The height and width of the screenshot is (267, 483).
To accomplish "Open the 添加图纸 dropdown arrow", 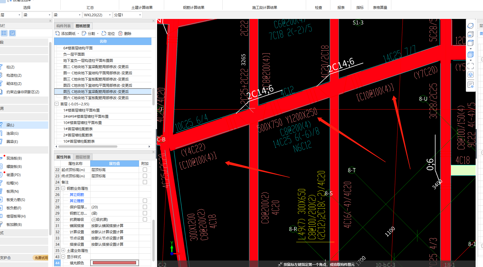I will point(78,34).
